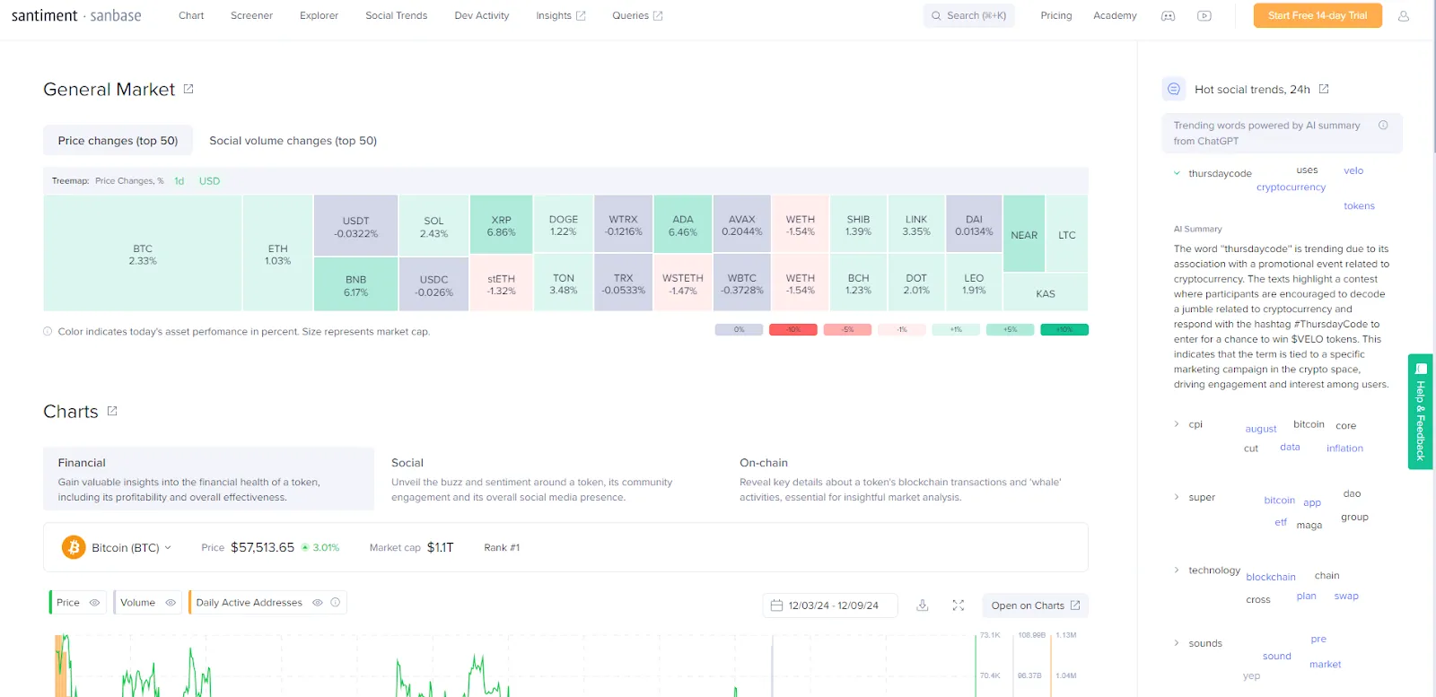Image resolution: width=1436 pixels, height=697 pixels.
Task: Expand the chart to fullscreen
Action: (x=959, y=606)
